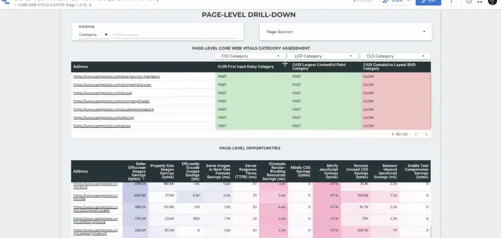The height and width of the screenshot is (238, 501).
Task: Sort by Server Response Times (TTFB) column
Action: 245,171
